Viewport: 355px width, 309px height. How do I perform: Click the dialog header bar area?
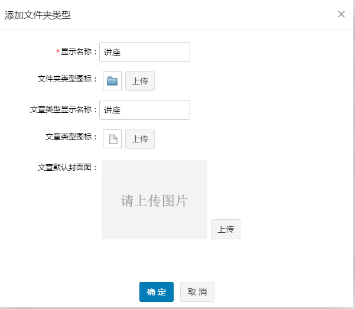pos(177,15)
